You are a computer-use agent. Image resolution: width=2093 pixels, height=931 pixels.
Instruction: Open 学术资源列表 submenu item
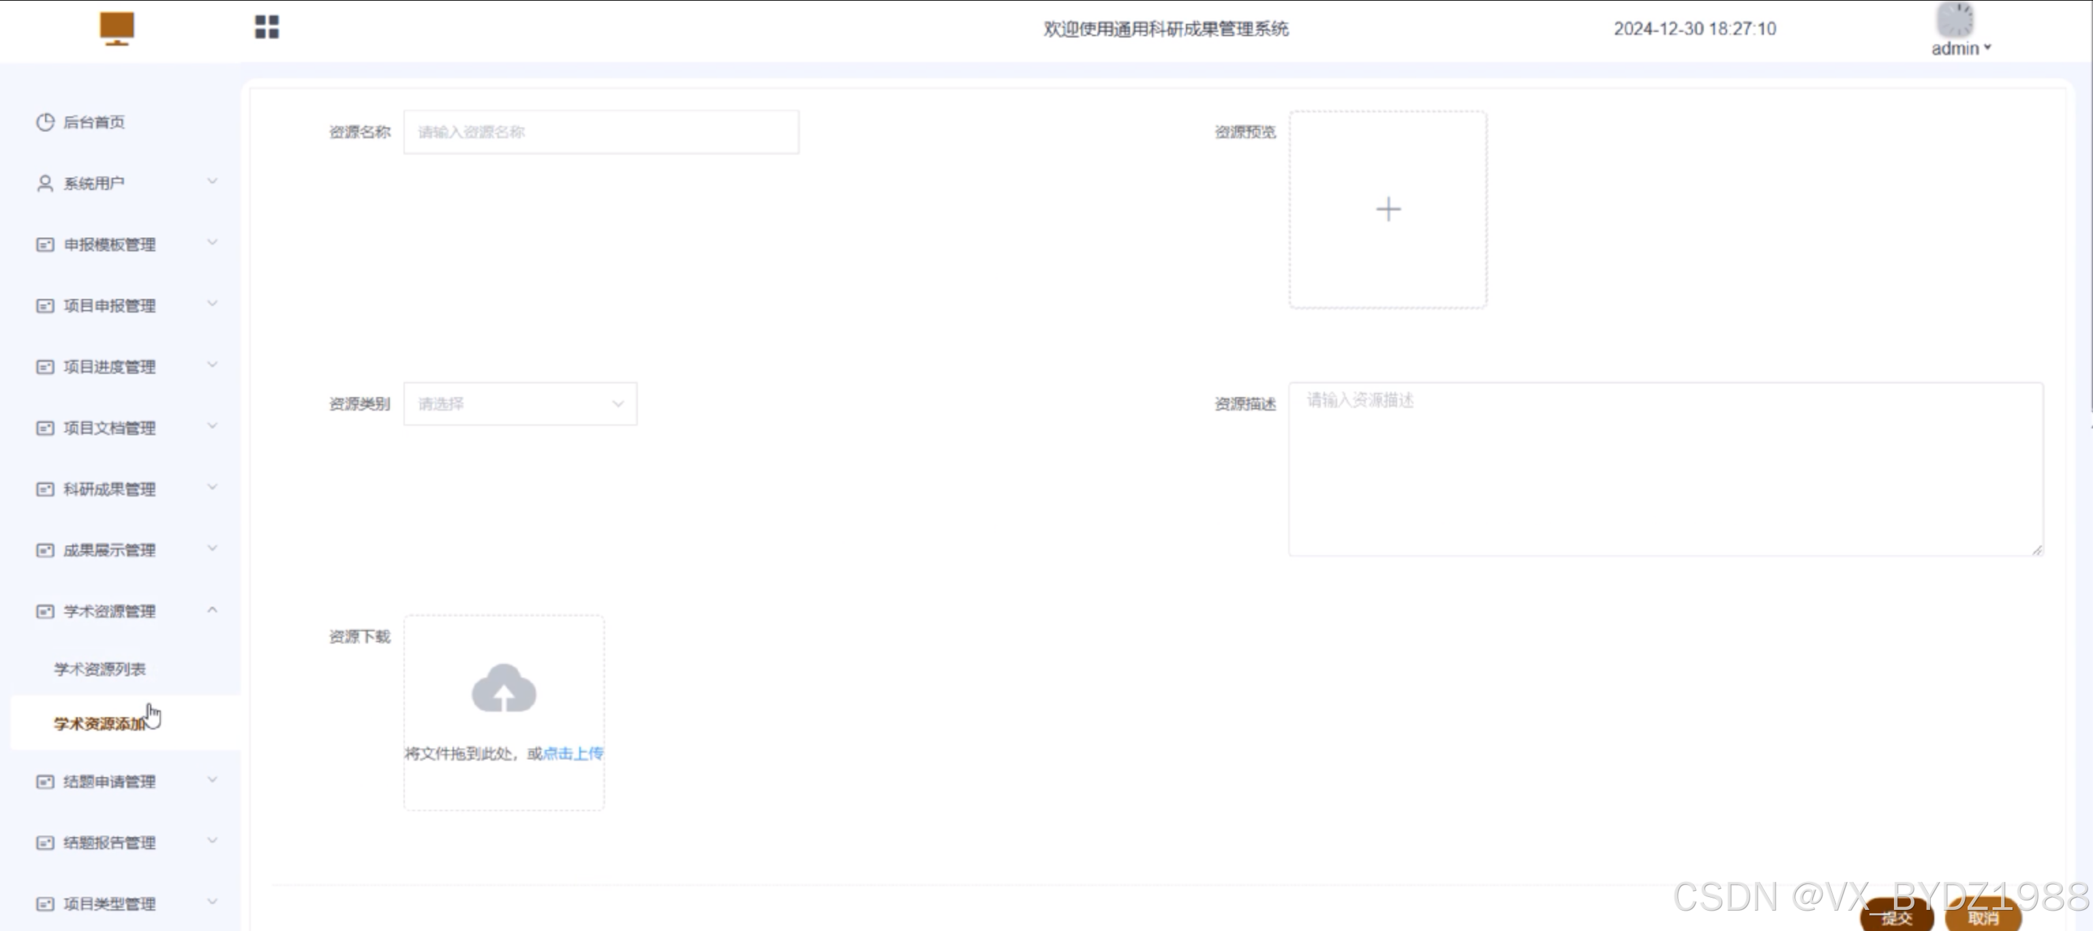(100, 669)
